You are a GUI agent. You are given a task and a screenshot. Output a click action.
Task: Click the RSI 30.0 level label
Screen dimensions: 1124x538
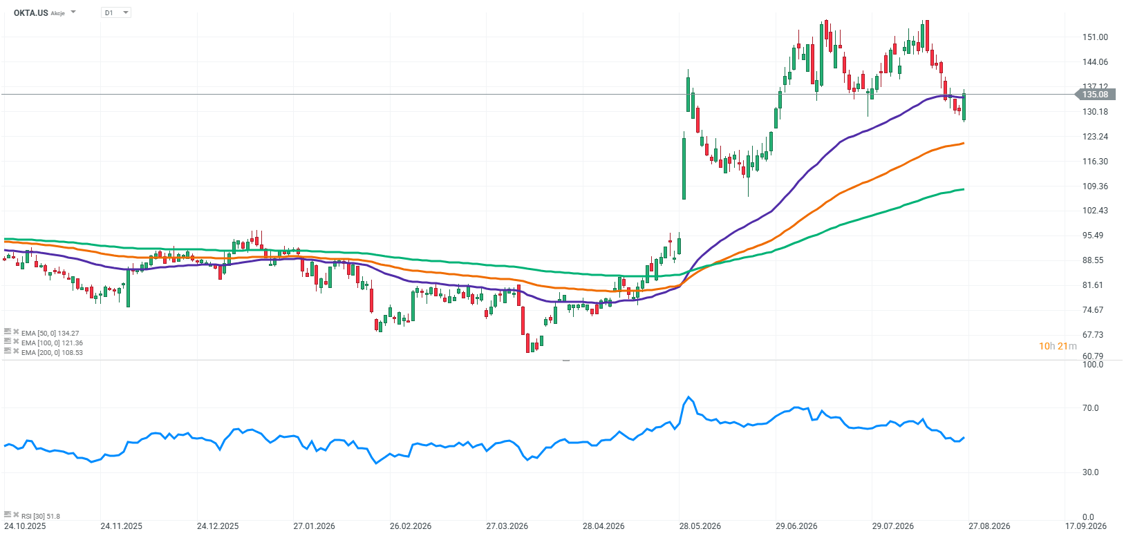pos(1091,472)
